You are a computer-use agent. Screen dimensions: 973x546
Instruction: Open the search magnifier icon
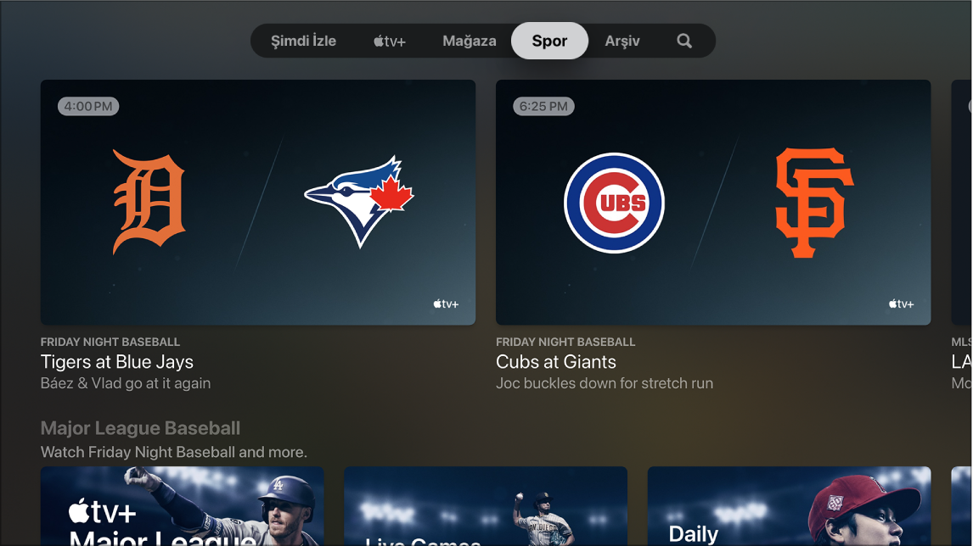tap(683, 41)
